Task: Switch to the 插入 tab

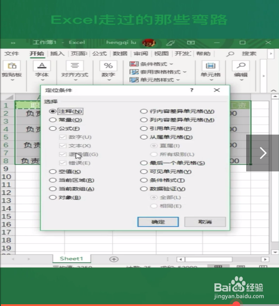Action: pos(57,53)
